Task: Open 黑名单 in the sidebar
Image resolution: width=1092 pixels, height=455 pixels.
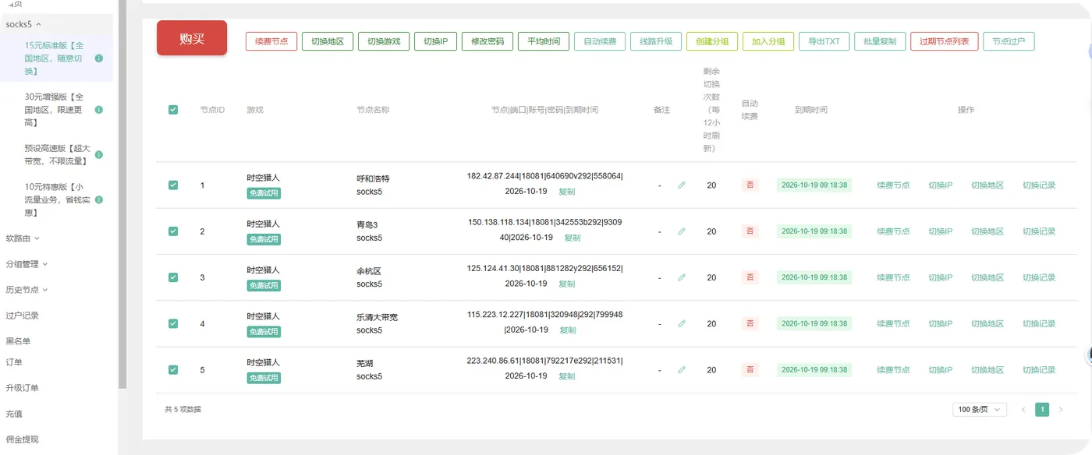Action: point(18,341)
